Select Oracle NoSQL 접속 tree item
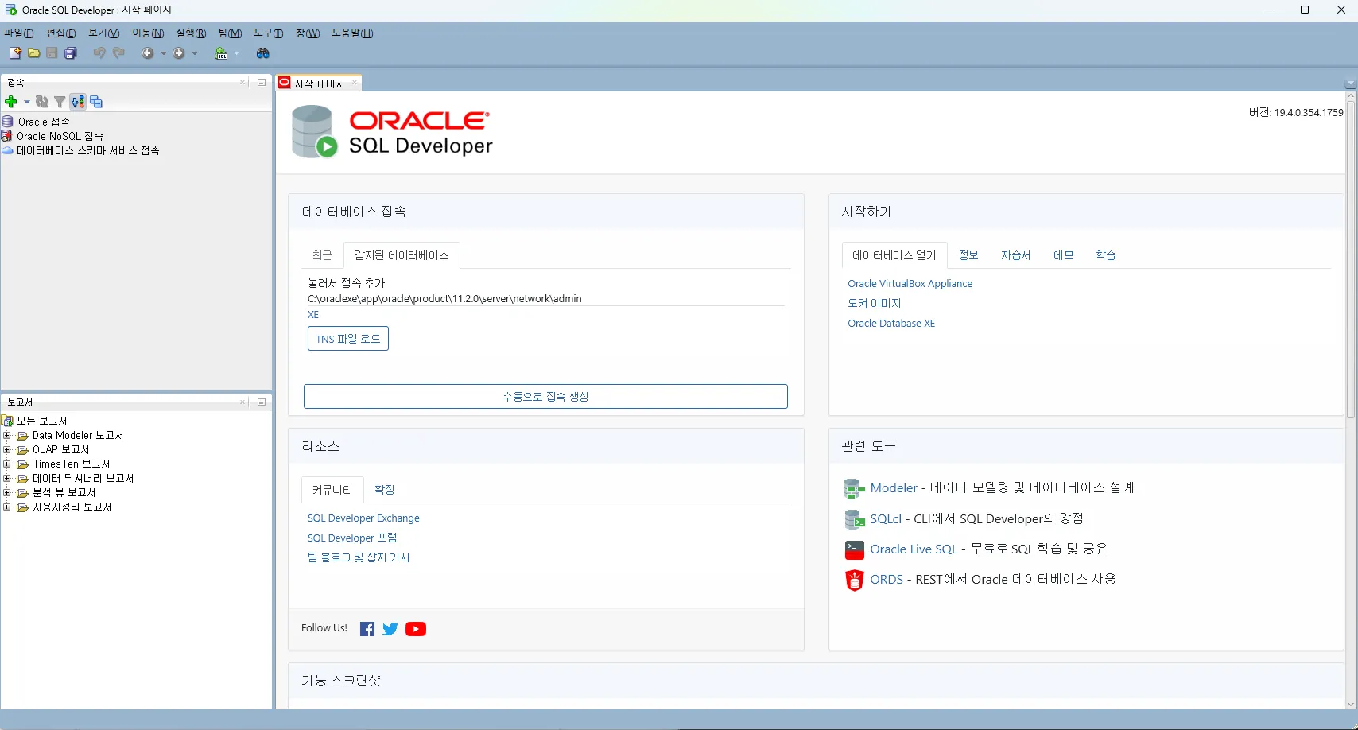The width and height of the screenshot is (1358, 730). click(x=60, y=136)
